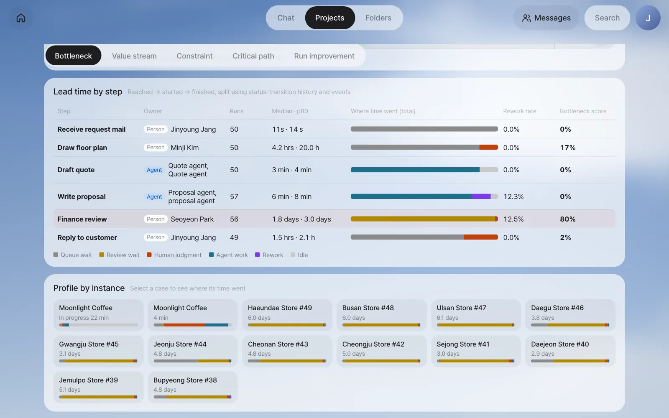Select the Draft quote step
The image size is (669, 418).
click(x=334, y=170)
